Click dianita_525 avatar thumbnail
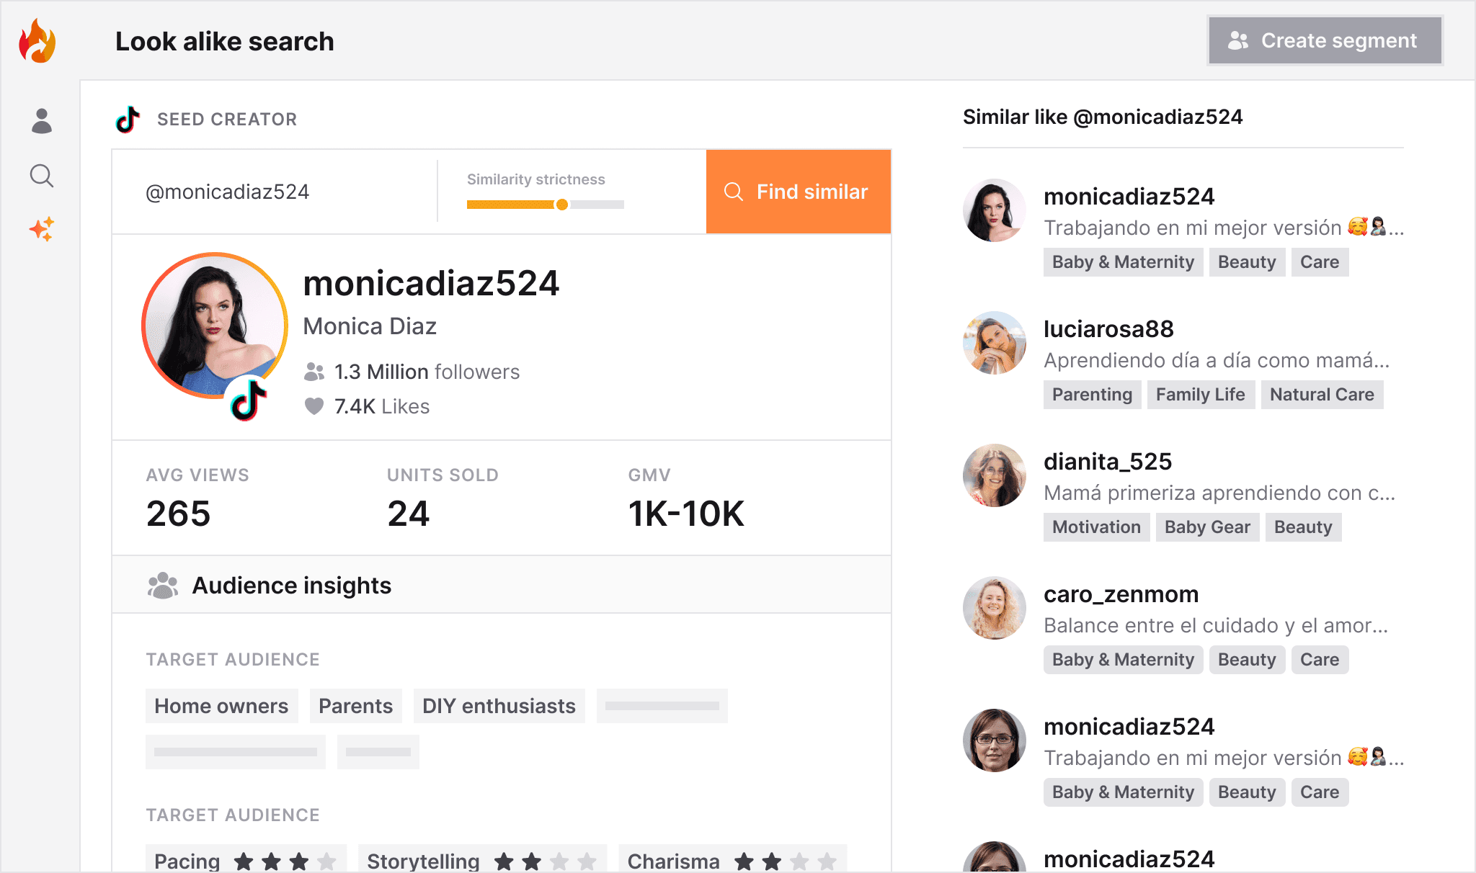This screenshot has width=1476, height=873. pyautogui.click(x=995, y=475)
